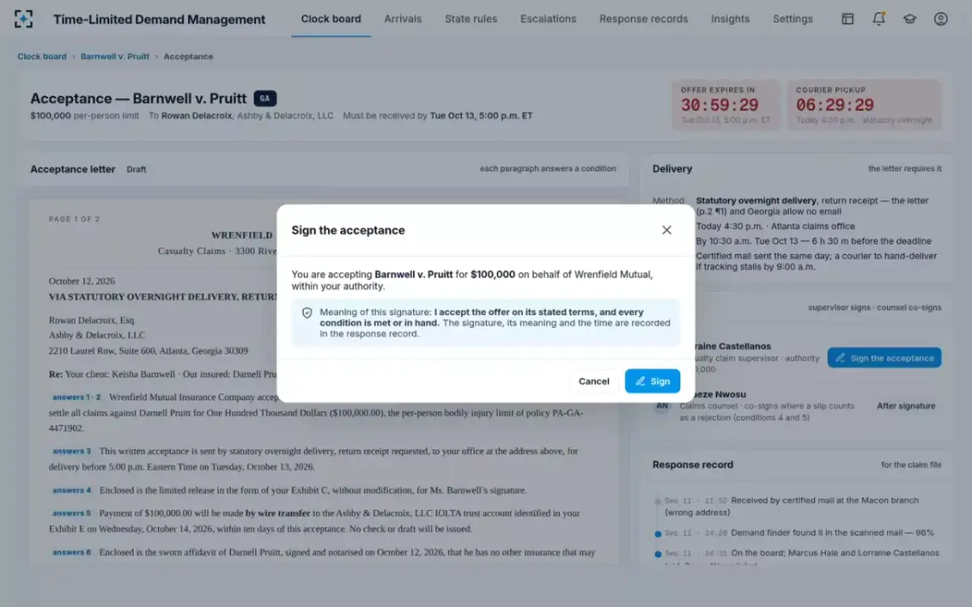The image size is (972, 607).
Task: Select the Draft status label
Action: (x=136, y=170)
